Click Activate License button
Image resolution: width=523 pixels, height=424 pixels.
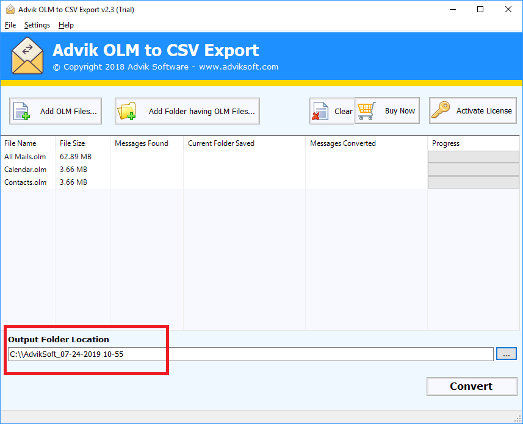472,110
